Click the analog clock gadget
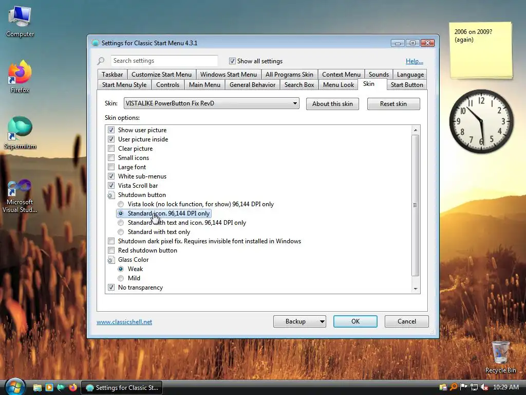 click(481, 121)
